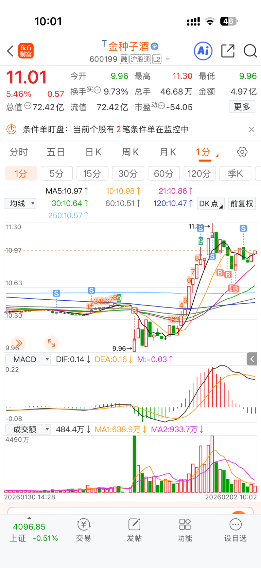Tap the 20260202 10:02 time label
Screen dimensions: 261x568
[x=231, y=497]
